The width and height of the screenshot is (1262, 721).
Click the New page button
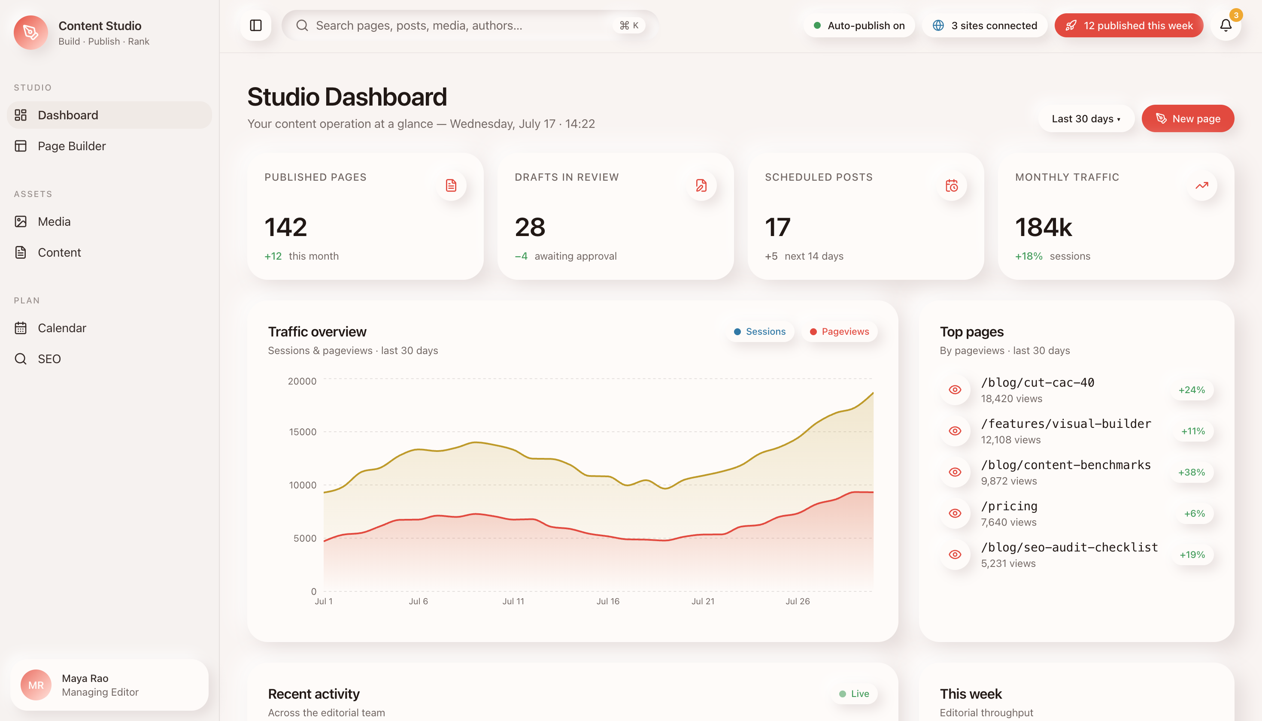1188,118
